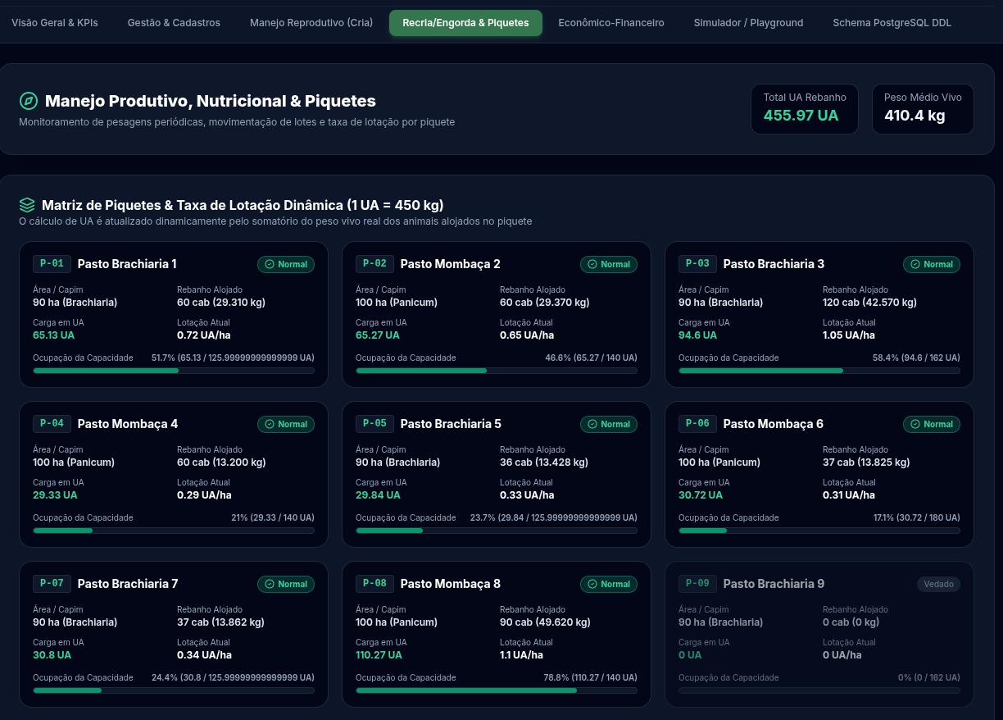Click the 0.29 UA/ha stocking rate value
This screenshot has width=1003, height=720.
click(204, 495)
